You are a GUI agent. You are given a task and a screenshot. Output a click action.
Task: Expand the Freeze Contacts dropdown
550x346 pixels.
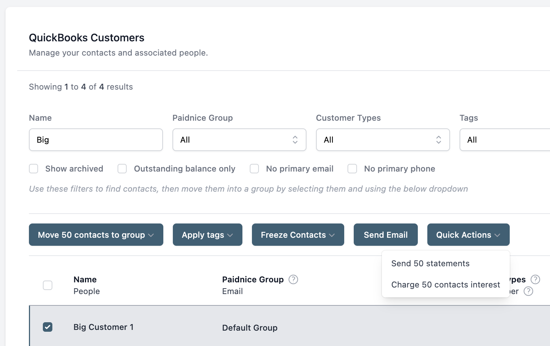pyautogui.click(x=298, y=235)
